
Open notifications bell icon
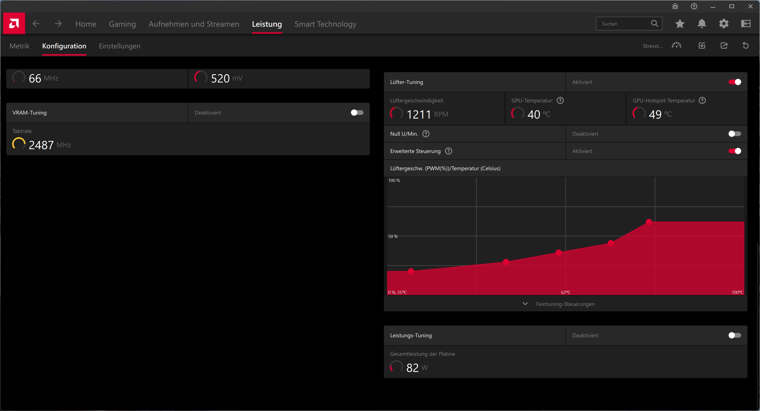702,24
